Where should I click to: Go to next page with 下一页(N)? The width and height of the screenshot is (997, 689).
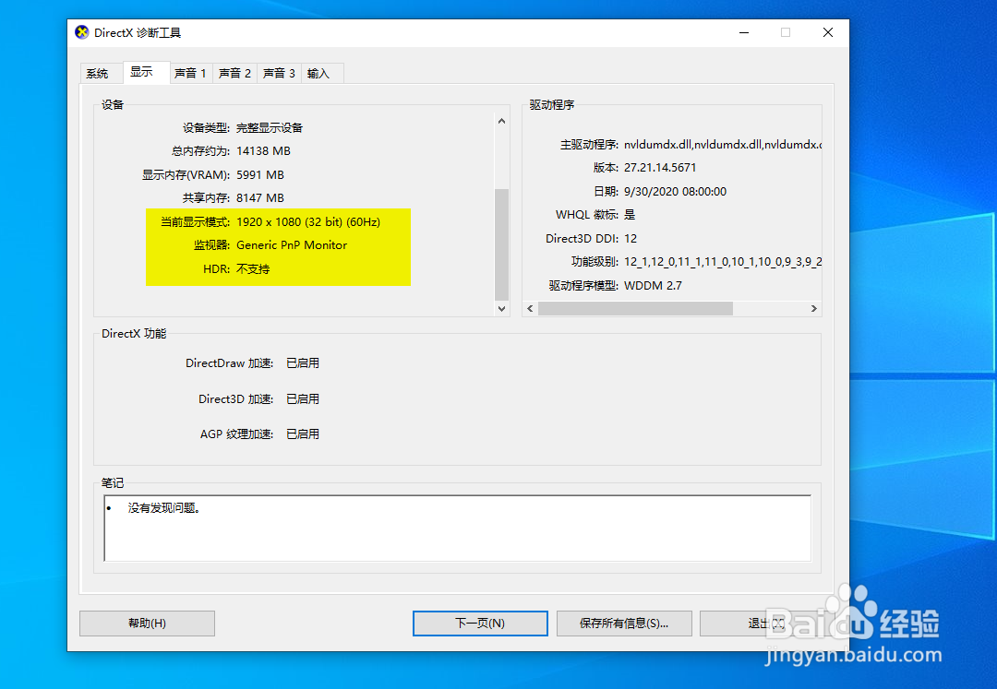pos(480,623)
